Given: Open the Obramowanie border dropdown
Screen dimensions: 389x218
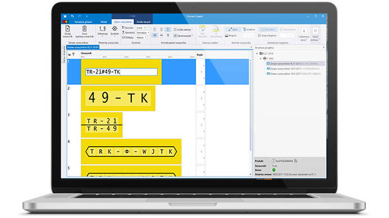Looking at the screenshot, I should [183, 35].
